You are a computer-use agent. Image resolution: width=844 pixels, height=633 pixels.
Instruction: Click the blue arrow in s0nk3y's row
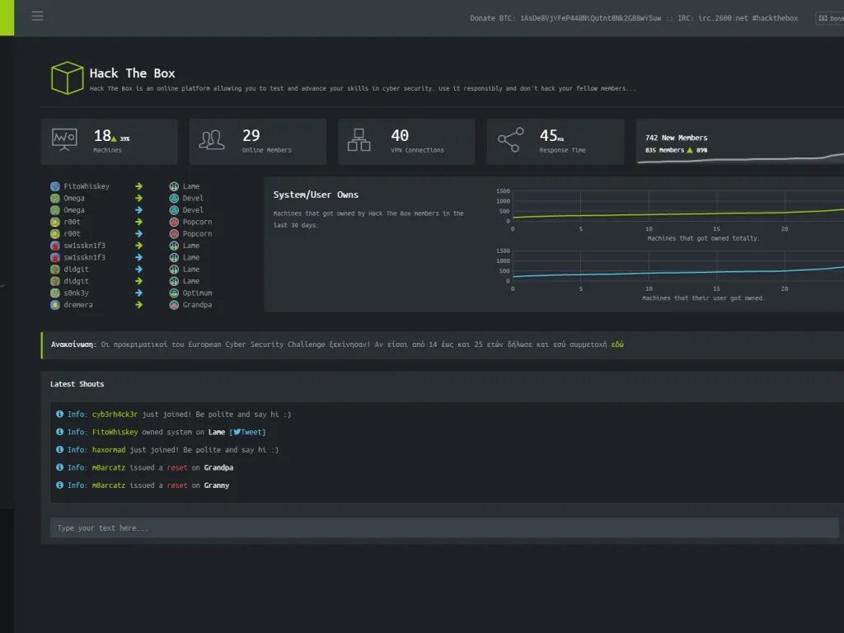point(138,293)
